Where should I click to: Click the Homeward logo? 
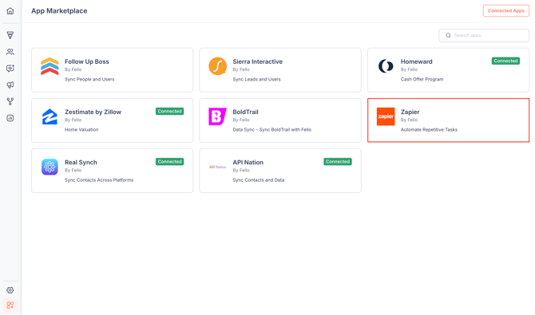pos(386,66)
